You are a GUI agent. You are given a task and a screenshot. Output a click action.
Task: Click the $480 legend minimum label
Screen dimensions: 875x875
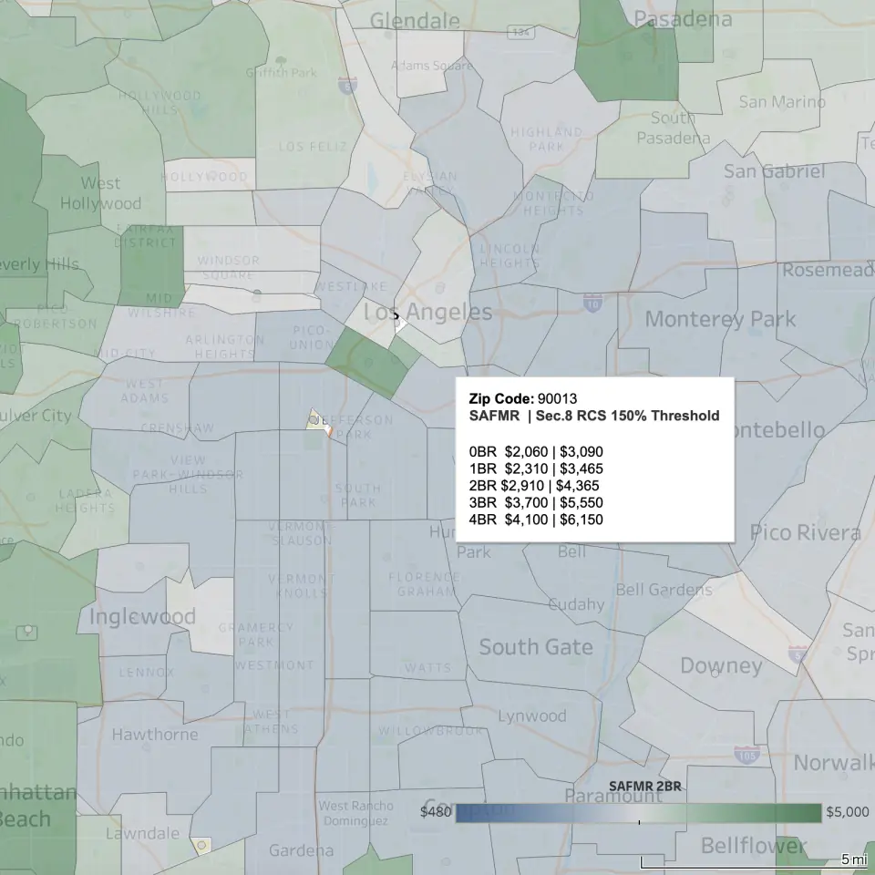(435, 812)
